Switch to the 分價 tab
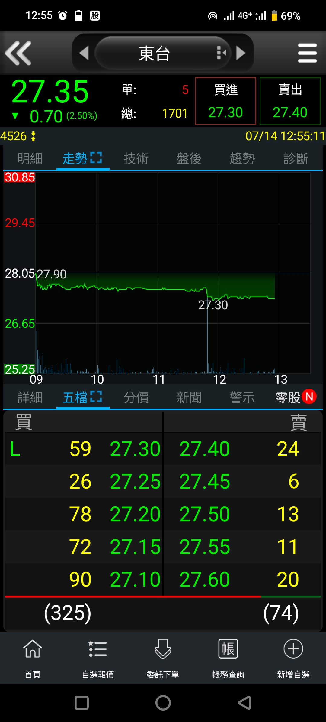This screenshot has width=326, height=722. tap(136, 398)
